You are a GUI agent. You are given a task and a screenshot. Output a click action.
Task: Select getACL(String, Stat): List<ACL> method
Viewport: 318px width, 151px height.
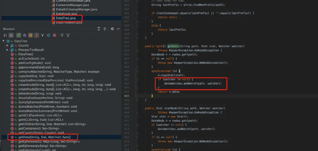(41, 120)
